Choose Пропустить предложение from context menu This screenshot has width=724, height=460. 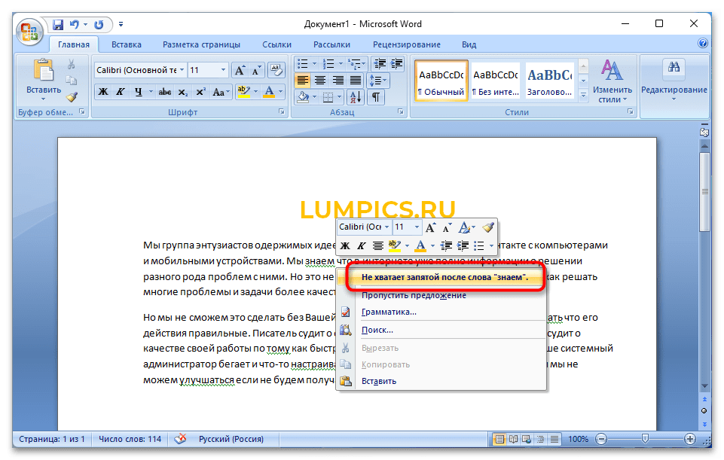pos(414,295)
